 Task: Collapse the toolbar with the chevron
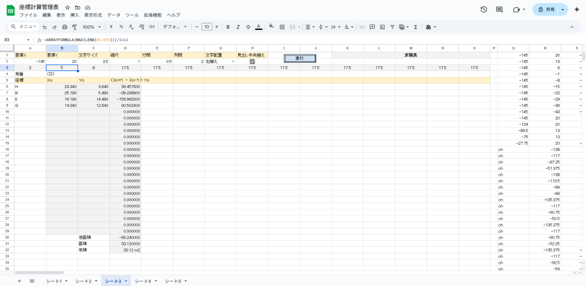(x=572, y=27)
